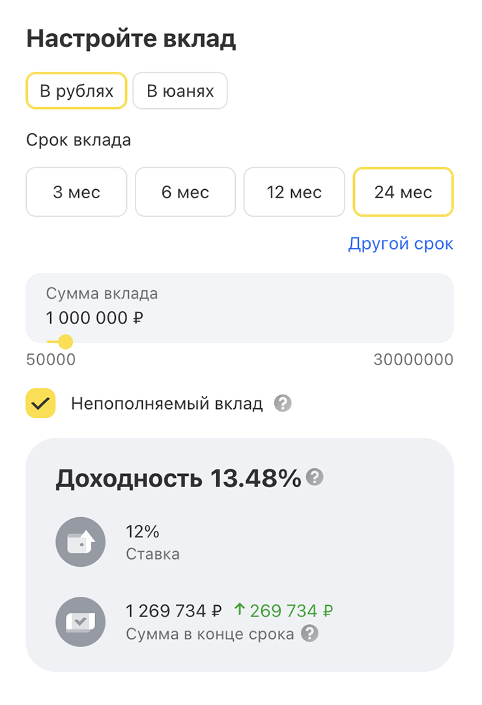Open the Другой срок link

click(x=401, y=244)
